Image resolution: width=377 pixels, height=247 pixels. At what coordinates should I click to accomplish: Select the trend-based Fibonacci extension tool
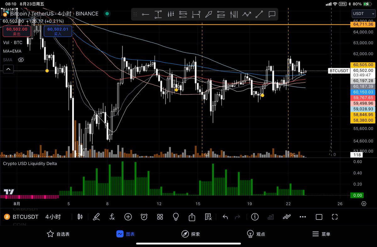221,14
